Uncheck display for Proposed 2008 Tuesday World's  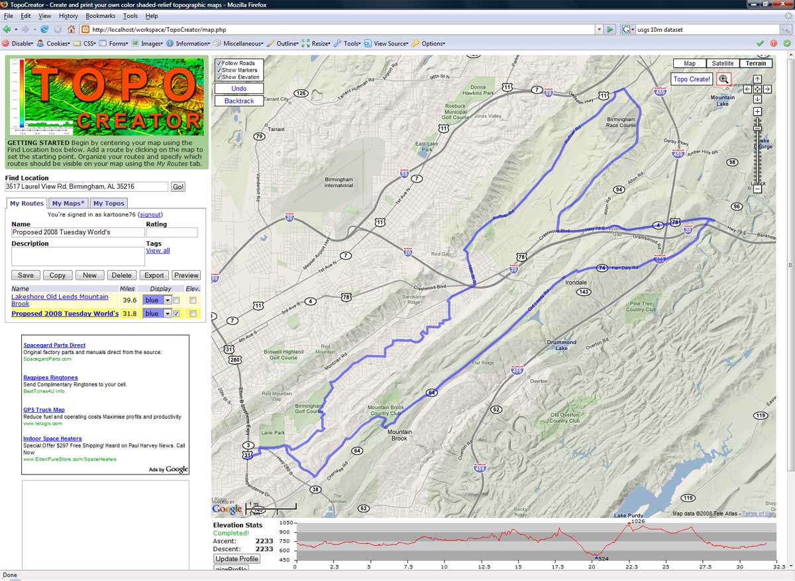pos(176,314)
